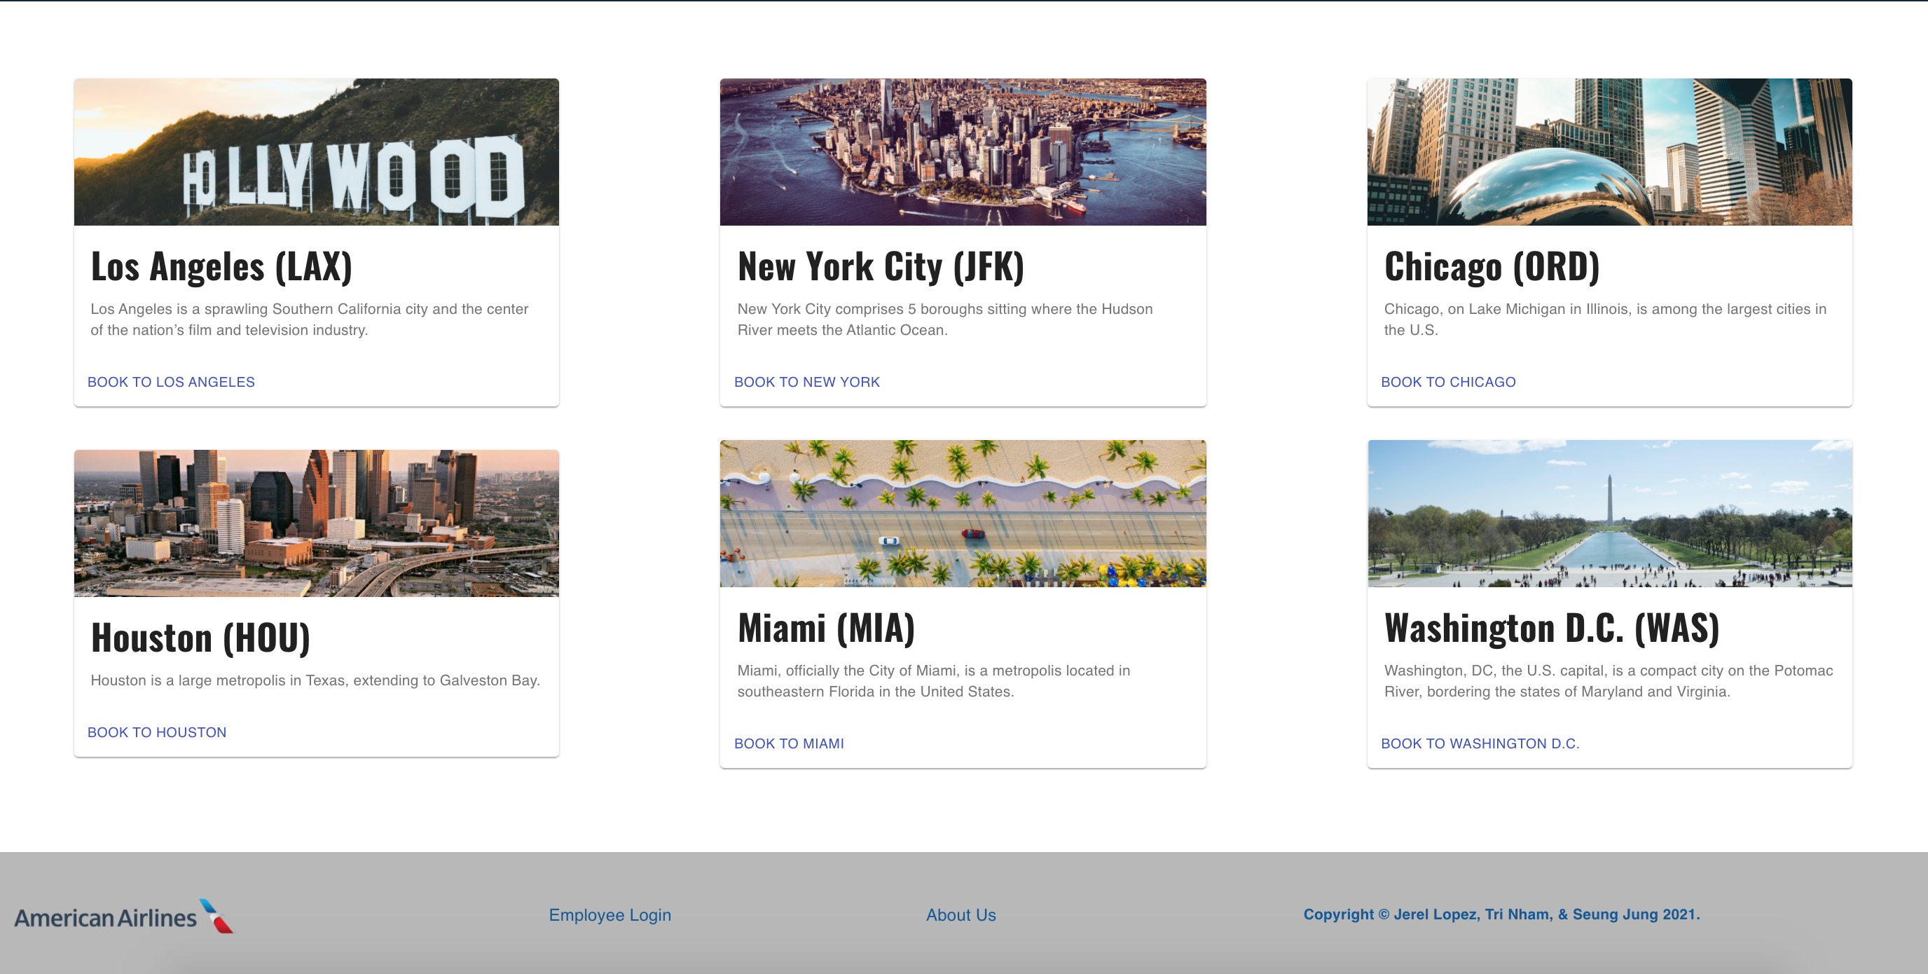Click the Los Angeles (LAX) heading

221,266
